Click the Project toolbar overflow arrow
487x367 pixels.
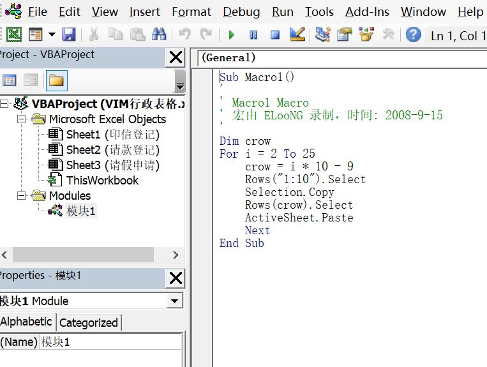(180, 81)
